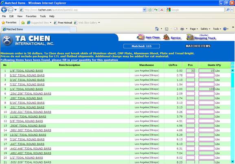
Task: Open the Tools menu in menu bar
Action: point(43,16)
